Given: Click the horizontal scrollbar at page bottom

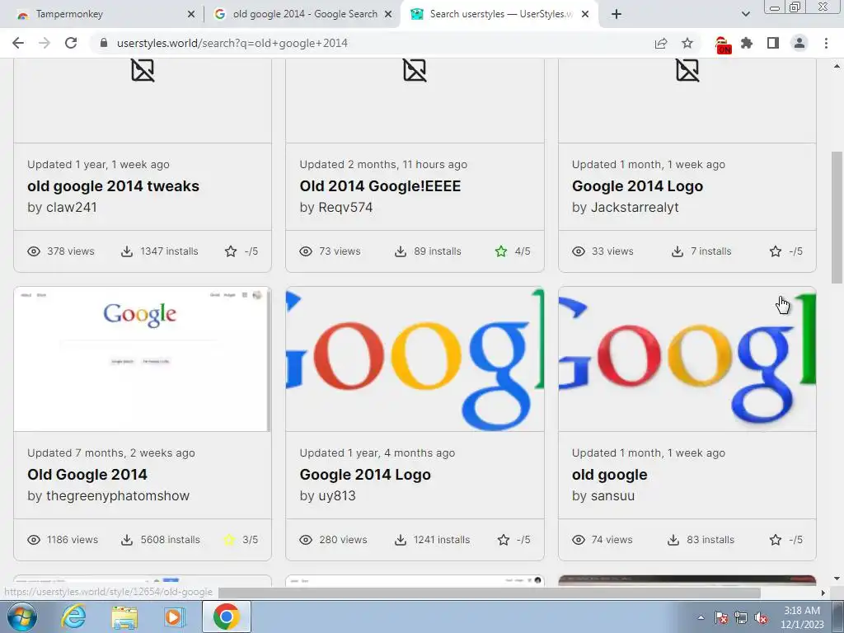Looking at the screenshot, I should point(489,593).
